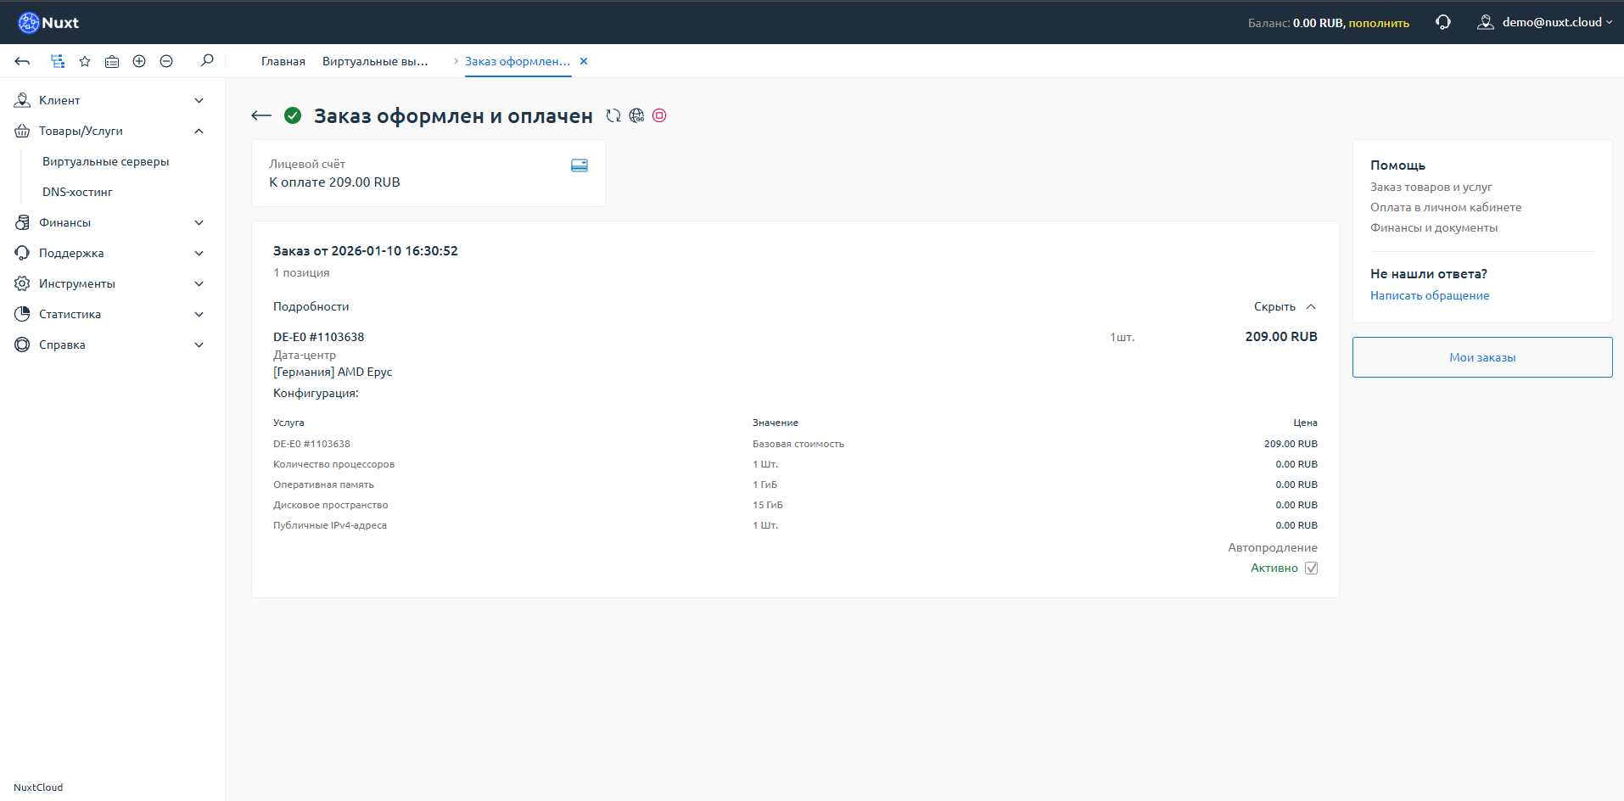The width and height of the screenshot is (1624, 801).
Task: Switch to the Главная tab
Action: pyautogui.click(x=283, y=61)
